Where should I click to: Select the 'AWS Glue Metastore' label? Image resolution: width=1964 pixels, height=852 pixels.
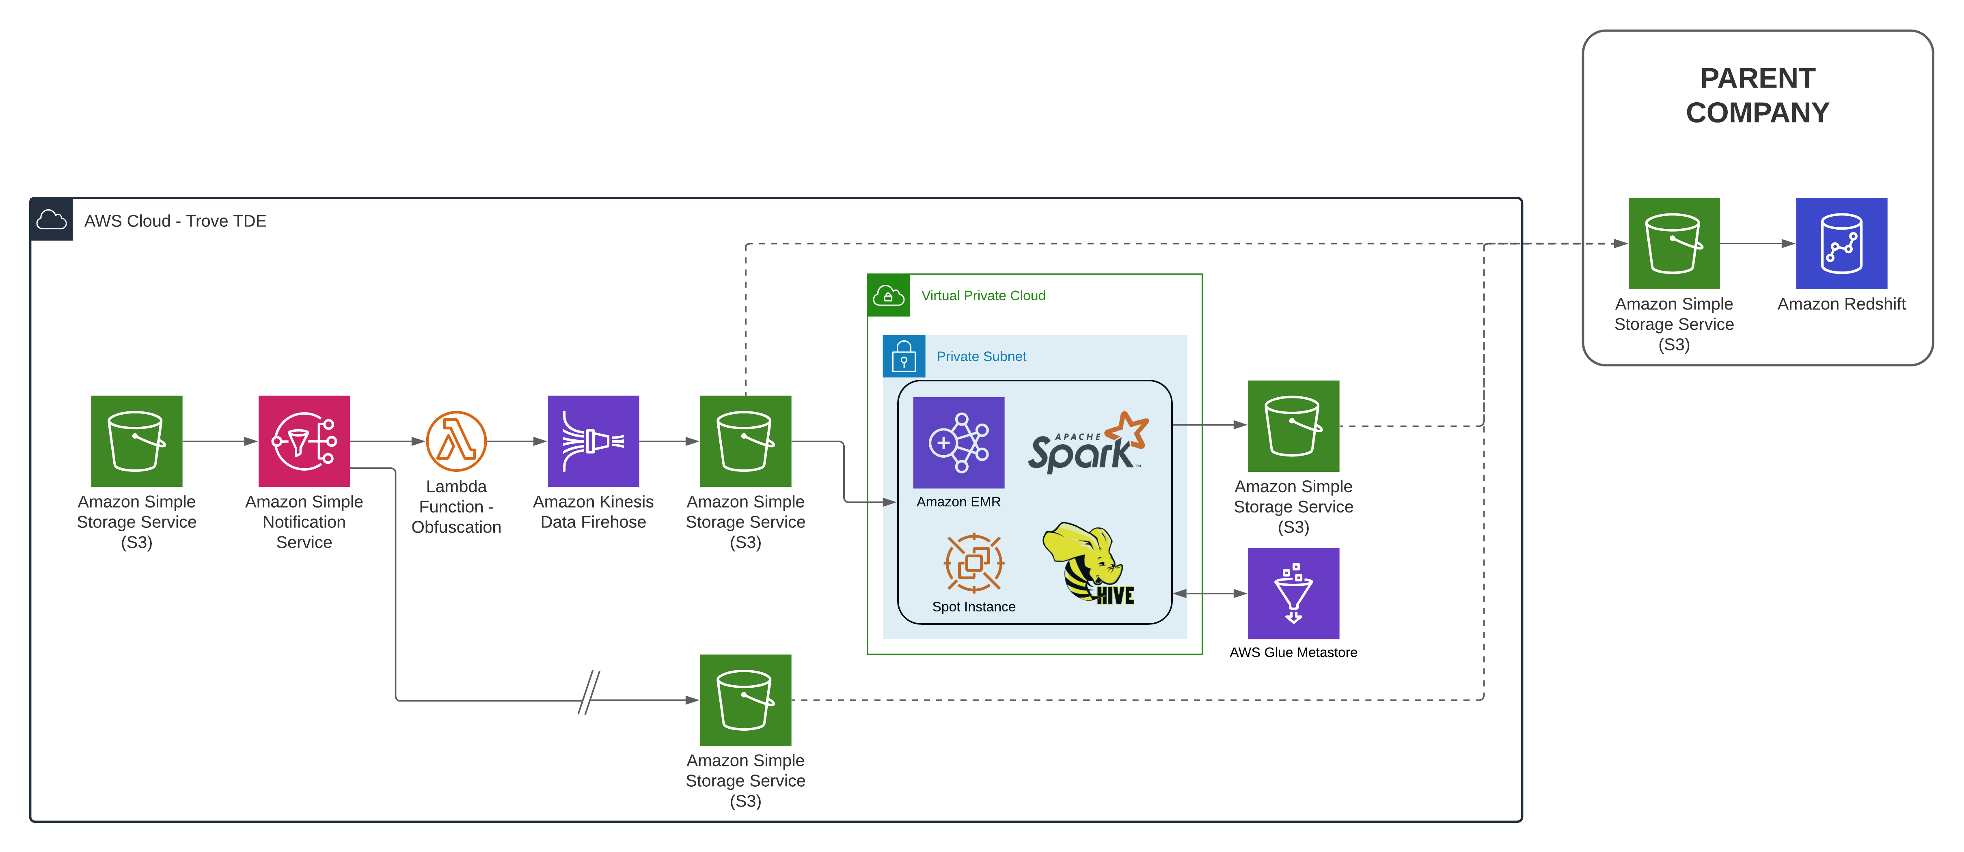point(1293,652)
